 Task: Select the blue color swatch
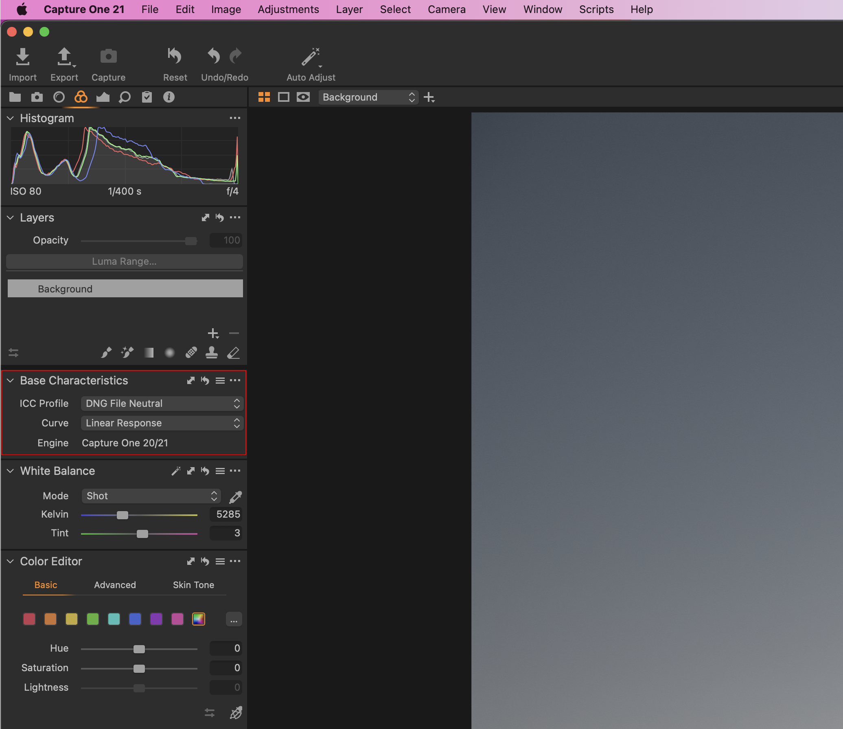(135, 619)
